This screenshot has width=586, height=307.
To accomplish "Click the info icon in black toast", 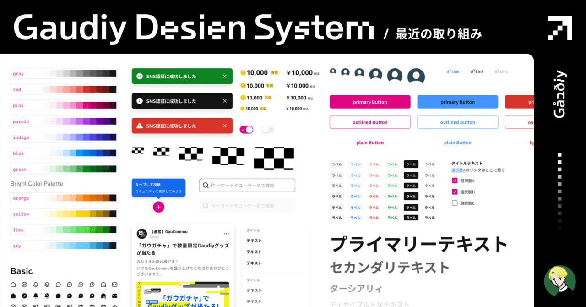I will (140, 101).
